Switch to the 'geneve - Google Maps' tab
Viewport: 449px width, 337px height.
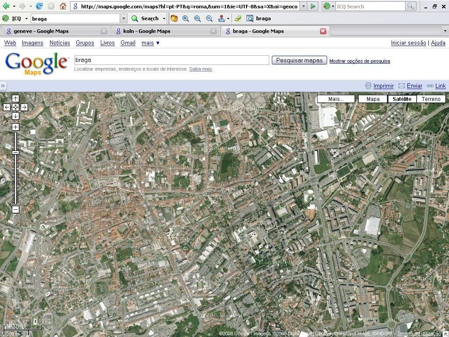pos(41,31)
